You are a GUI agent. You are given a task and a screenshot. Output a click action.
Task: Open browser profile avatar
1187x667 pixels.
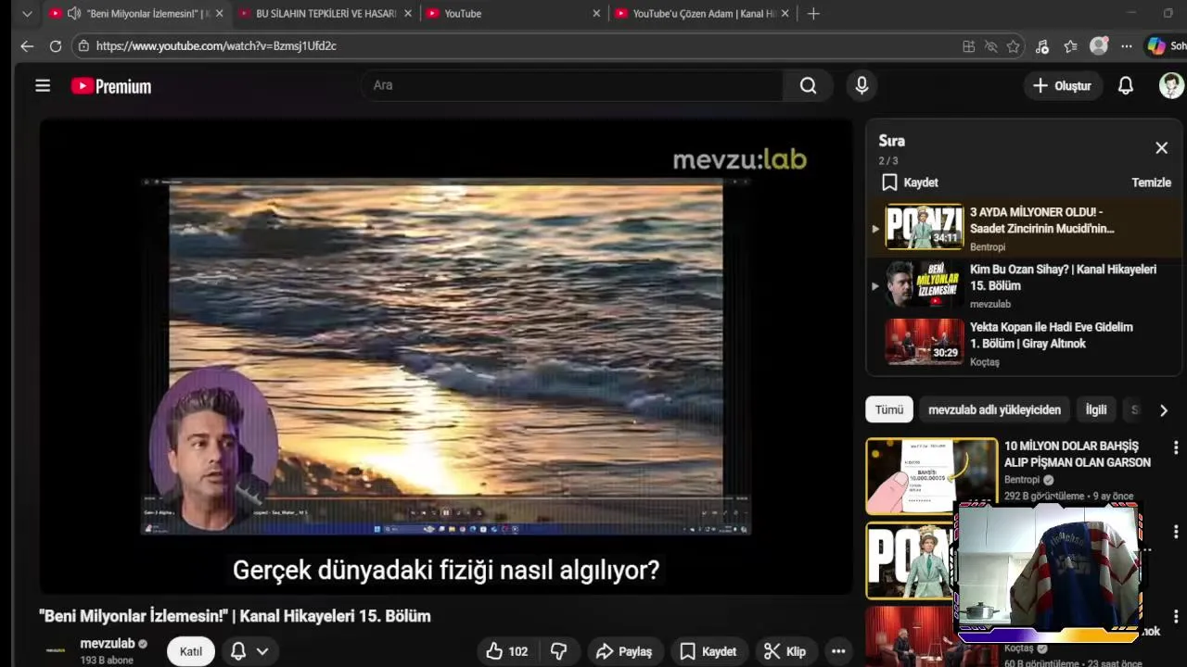pos(1099,45)
